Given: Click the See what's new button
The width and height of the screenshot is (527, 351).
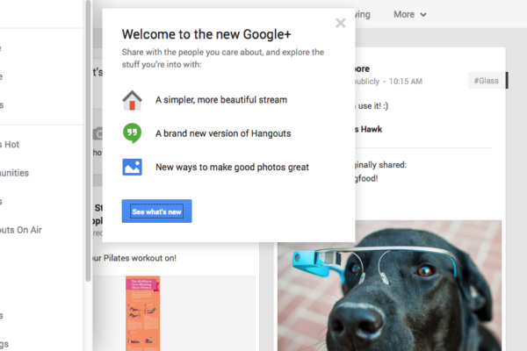Looking at the screenshot, I should [157, 211].
